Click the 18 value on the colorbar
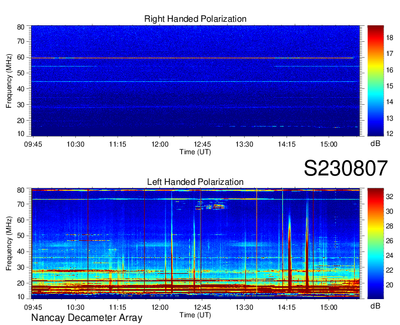 (x=389, y=38)
